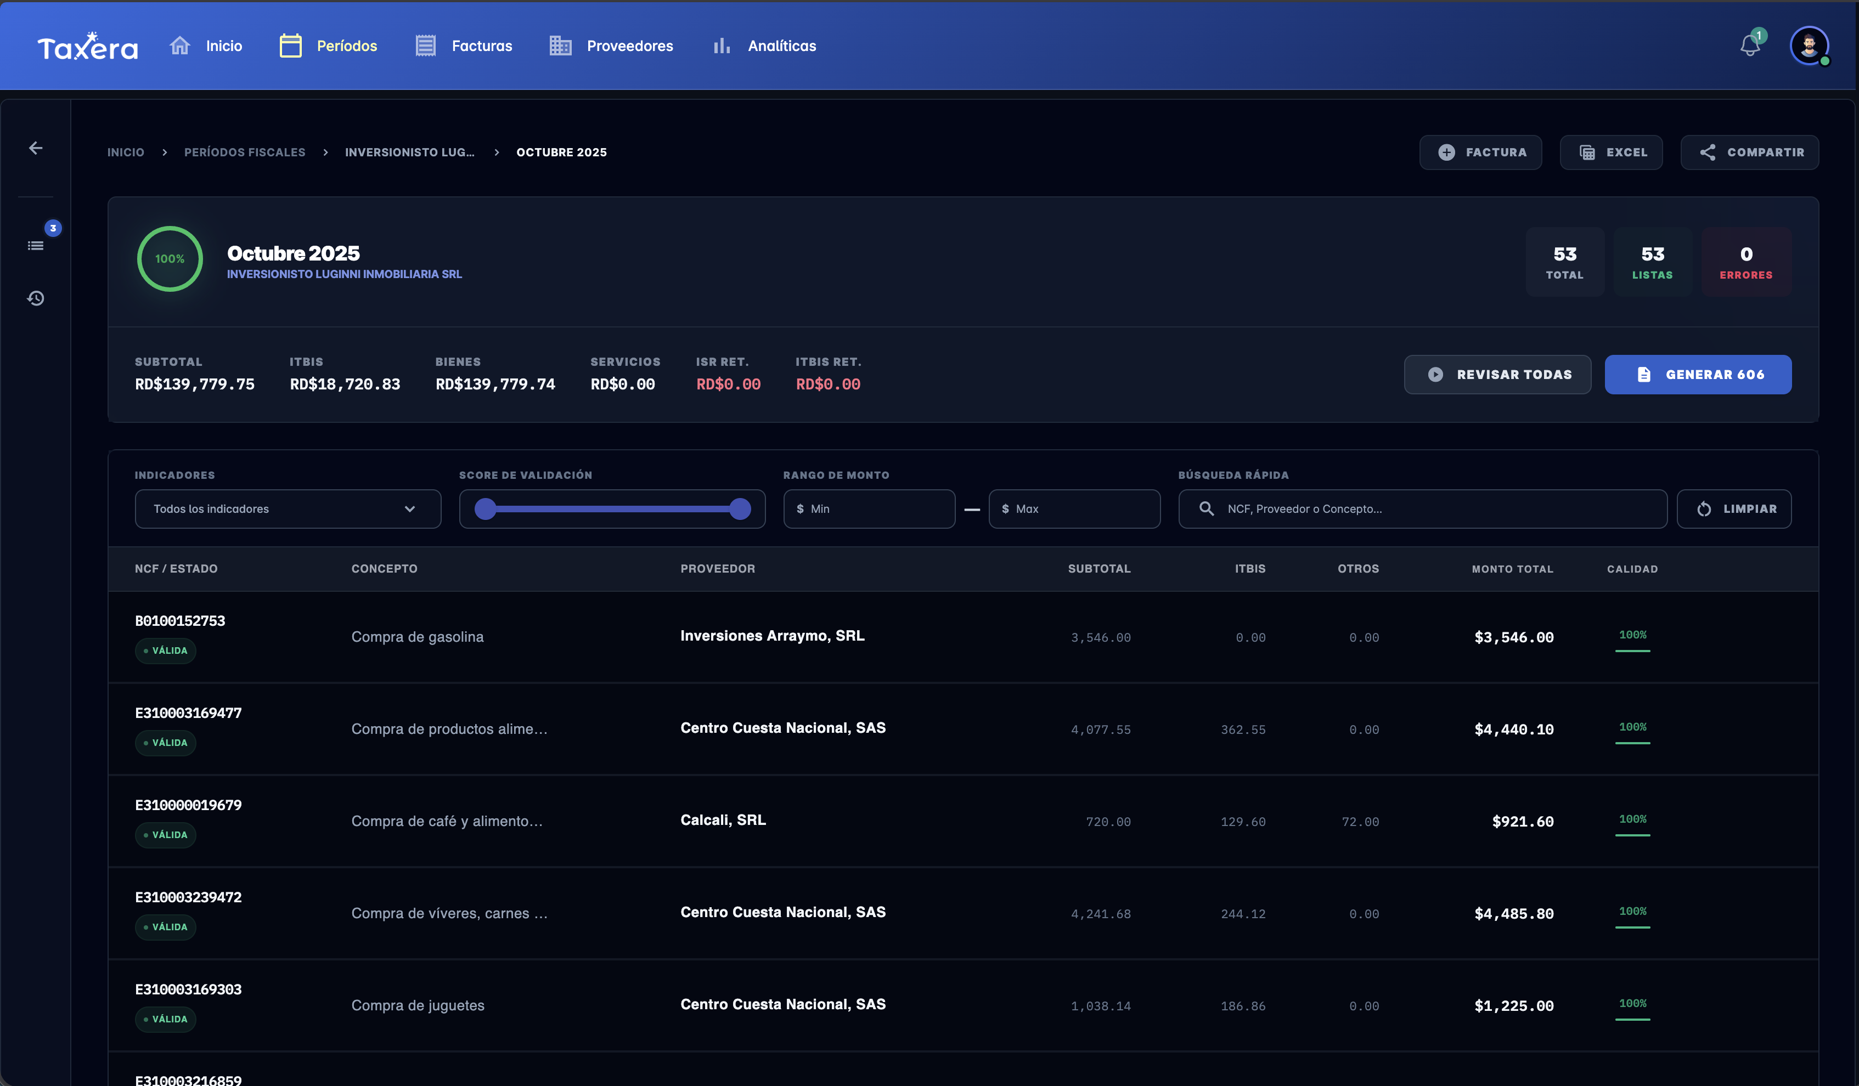
Task: Click CALIDAD column header
Action: [1632, 568]
